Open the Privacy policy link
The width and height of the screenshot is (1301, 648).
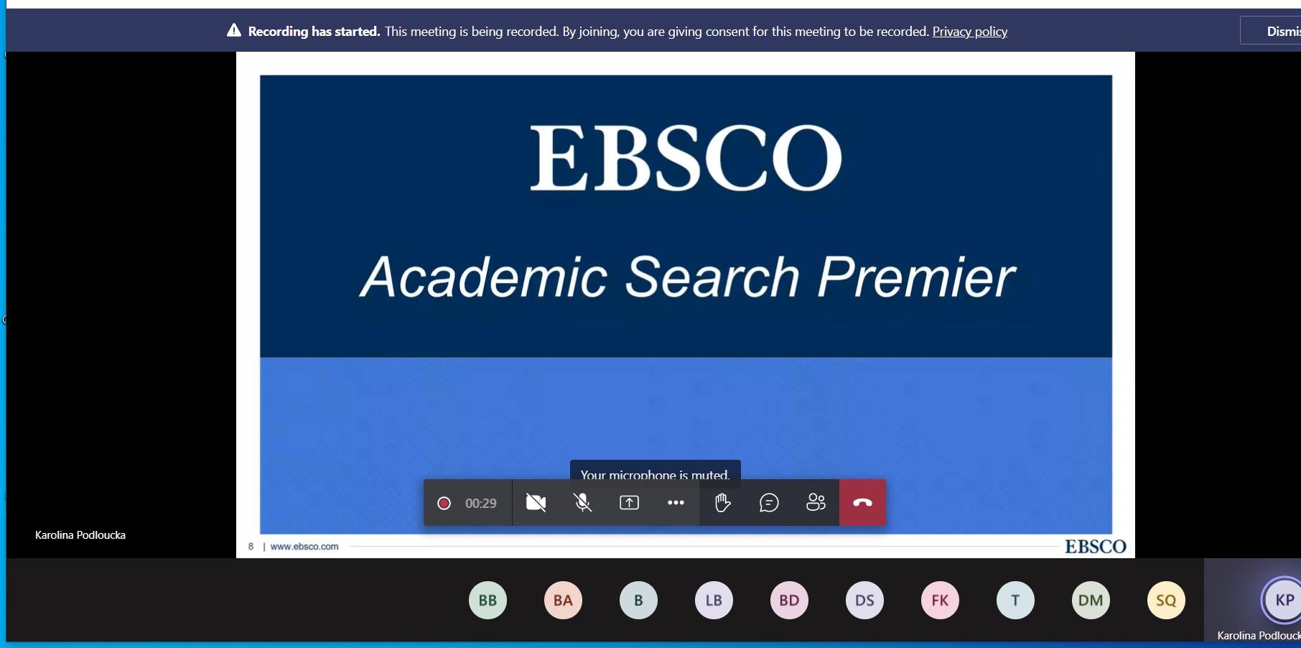pos(969,32)
